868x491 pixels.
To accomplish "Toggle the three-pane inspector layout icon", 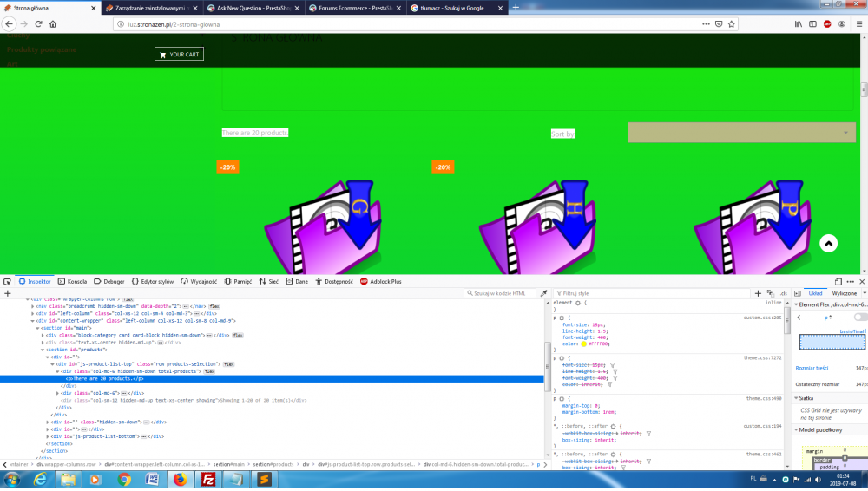I will coord(797,293).
